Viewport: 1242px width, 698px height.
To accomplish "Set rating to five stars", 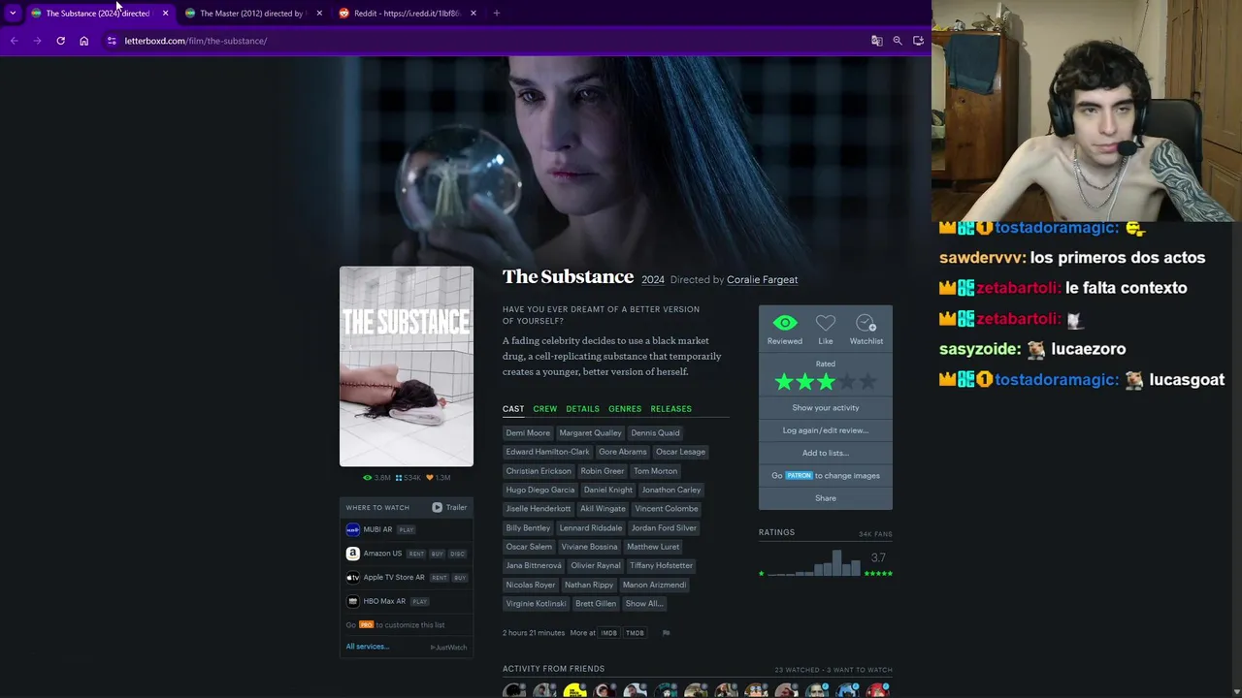I will [x=867, y=382].
